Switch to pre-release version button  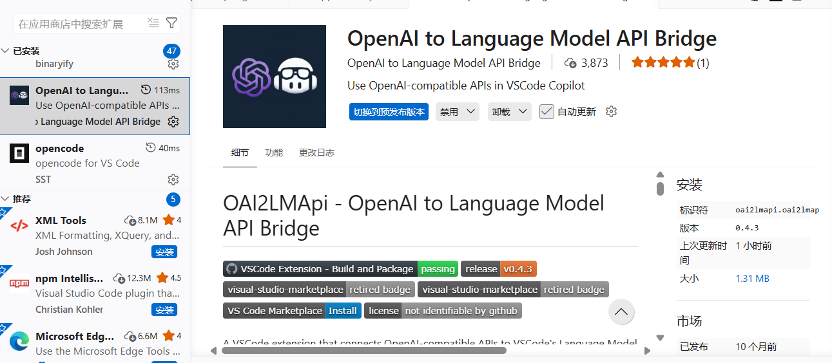coord(389,111)
